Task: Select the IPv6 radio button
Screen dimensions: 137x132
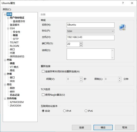Action: [86, 111]
